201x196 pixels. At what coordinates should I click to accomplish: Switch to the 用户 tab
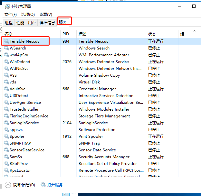[x=32, y=23]
